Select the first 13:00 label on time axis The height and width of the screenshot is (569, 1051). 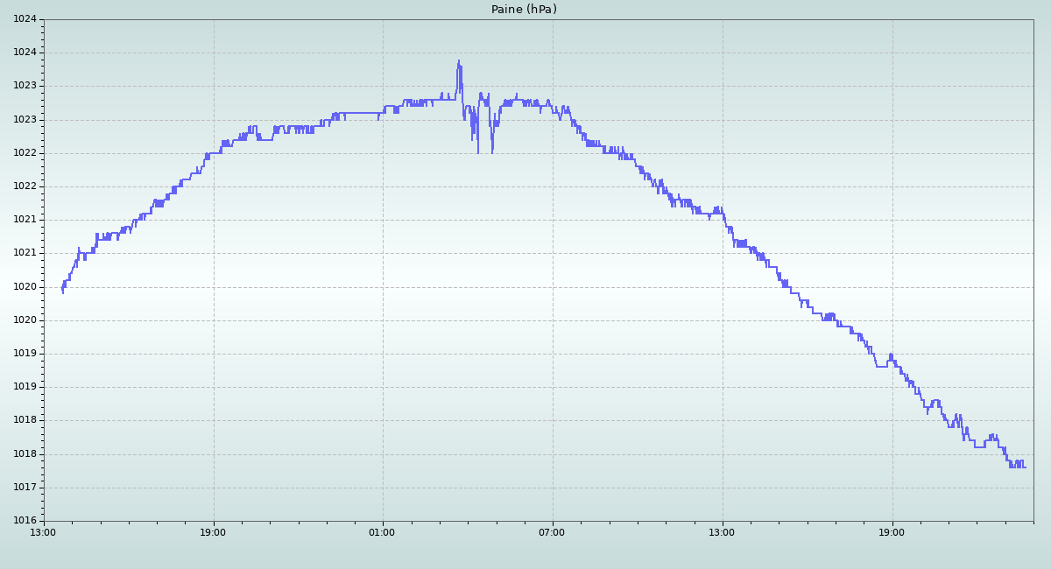[43, 532]
